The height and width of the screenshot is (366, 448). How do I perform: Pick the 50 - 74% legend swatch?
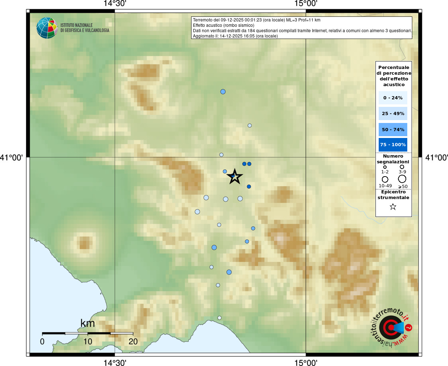coord(393,129)
